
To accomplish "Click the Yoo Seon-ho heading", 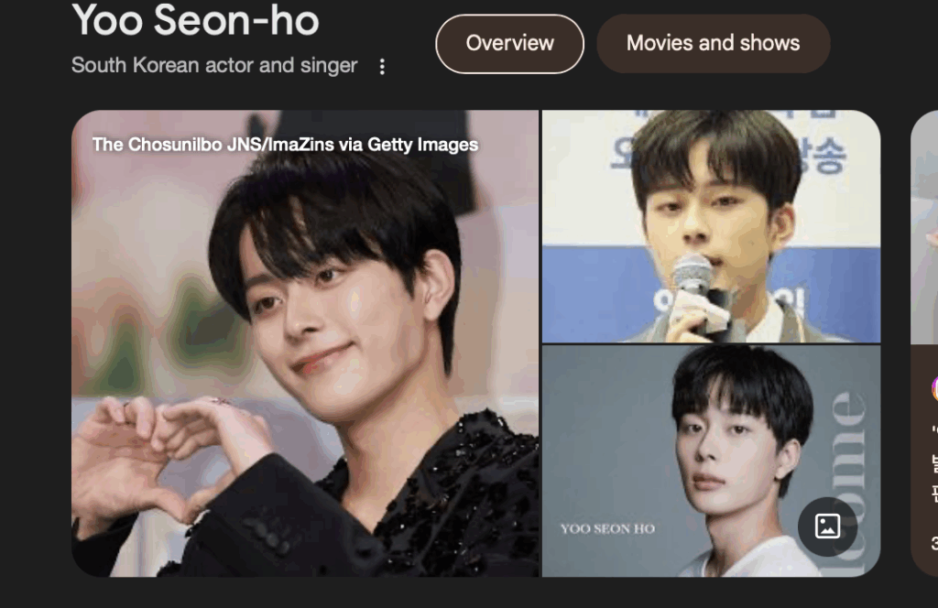I will [196, 20].
